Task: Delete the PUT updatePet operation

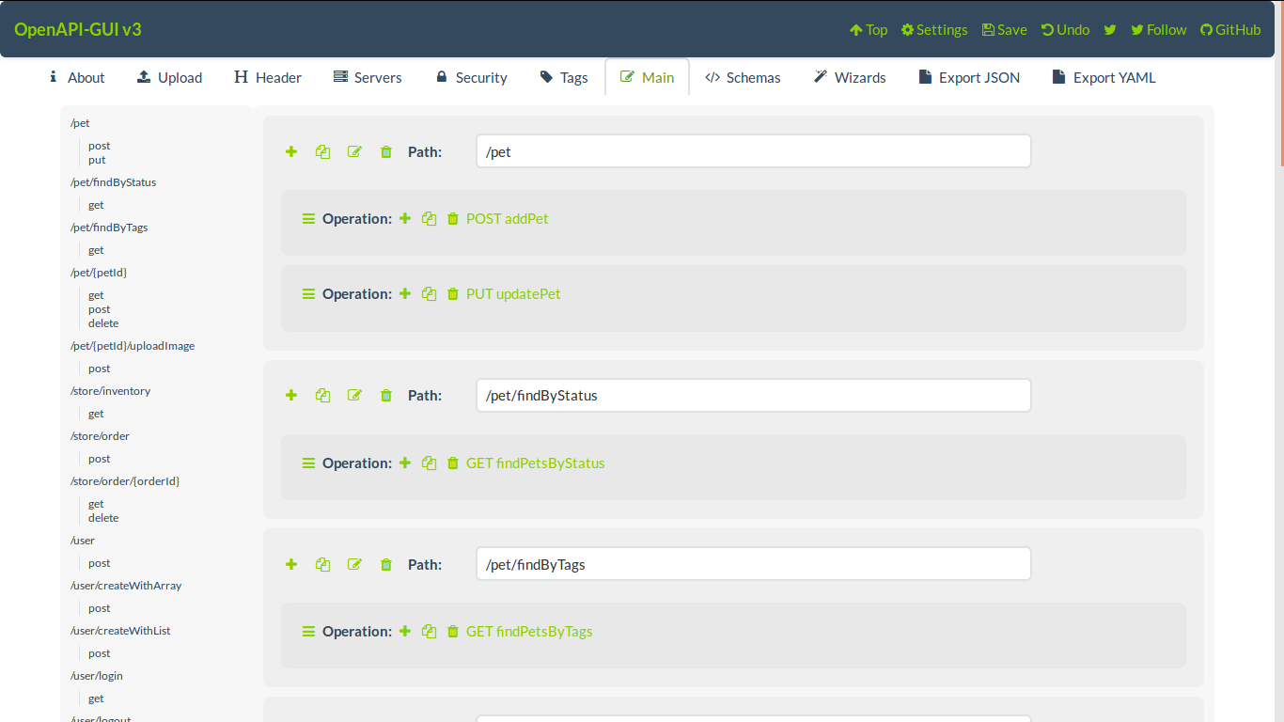Action: (x=452, y=293)
